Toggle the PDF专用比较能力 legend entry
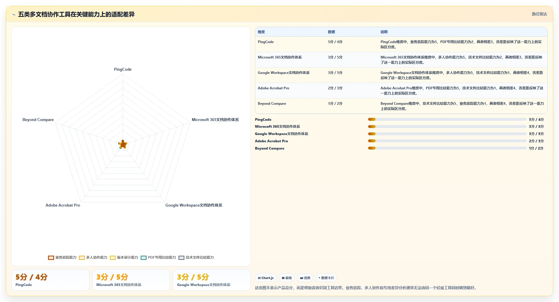Viewport: 559px width, 302px height. pyautogui.click(x=158, y=257)
